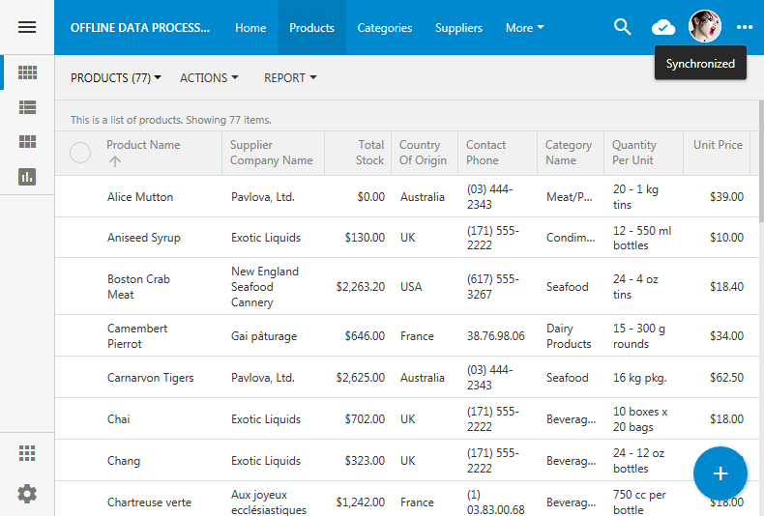This screenshot has height=516, width=764.
Task: Open the Categories tab
Action: point(385,28)
